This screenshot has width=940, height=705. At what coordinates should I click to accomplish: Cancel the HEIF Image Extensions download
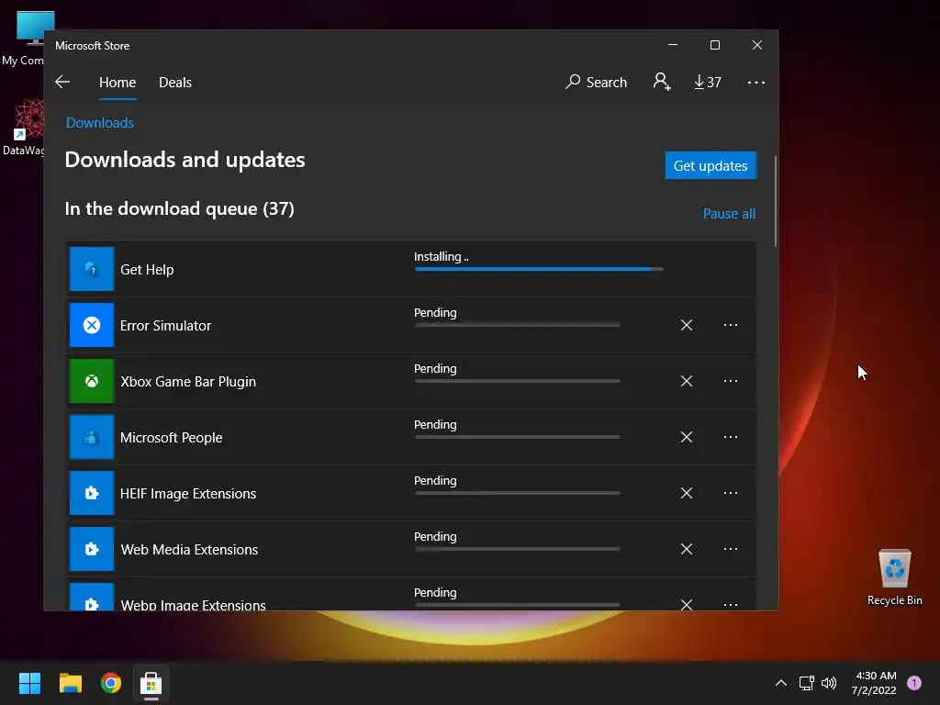[687, 493]
